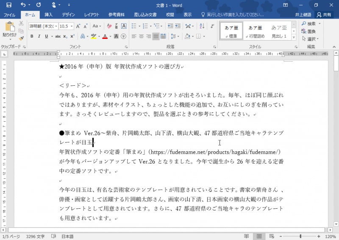Open the 挿入 ribbon tab
339x240 pixels.
pyautogui.click(x=48, y=14)
